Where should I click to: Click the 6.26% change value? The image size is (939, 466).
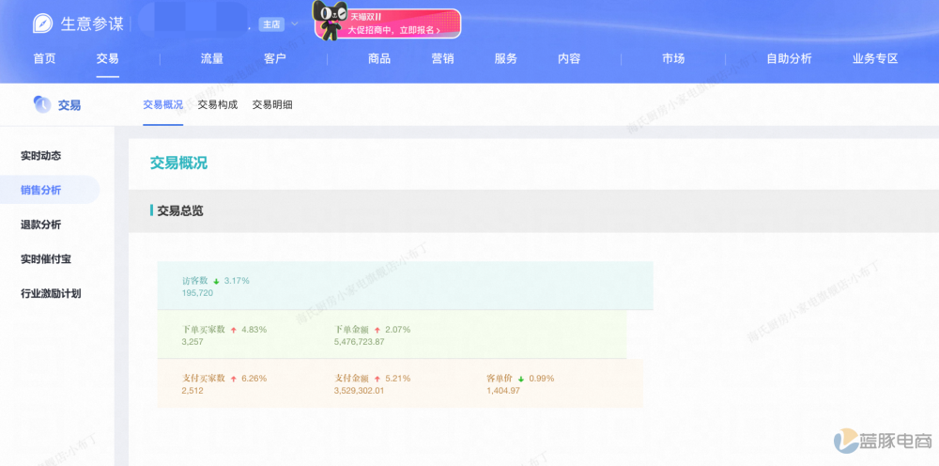[x=254, y=379]
